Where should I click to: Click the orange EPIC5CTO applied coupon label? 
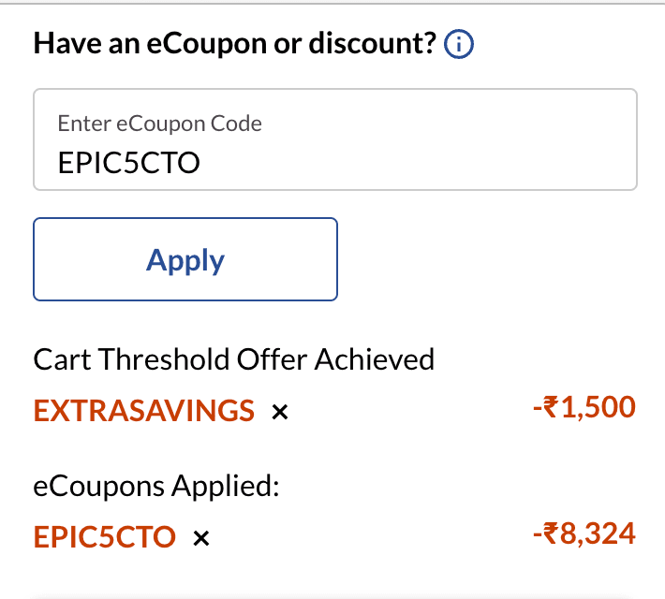point(104,537)
